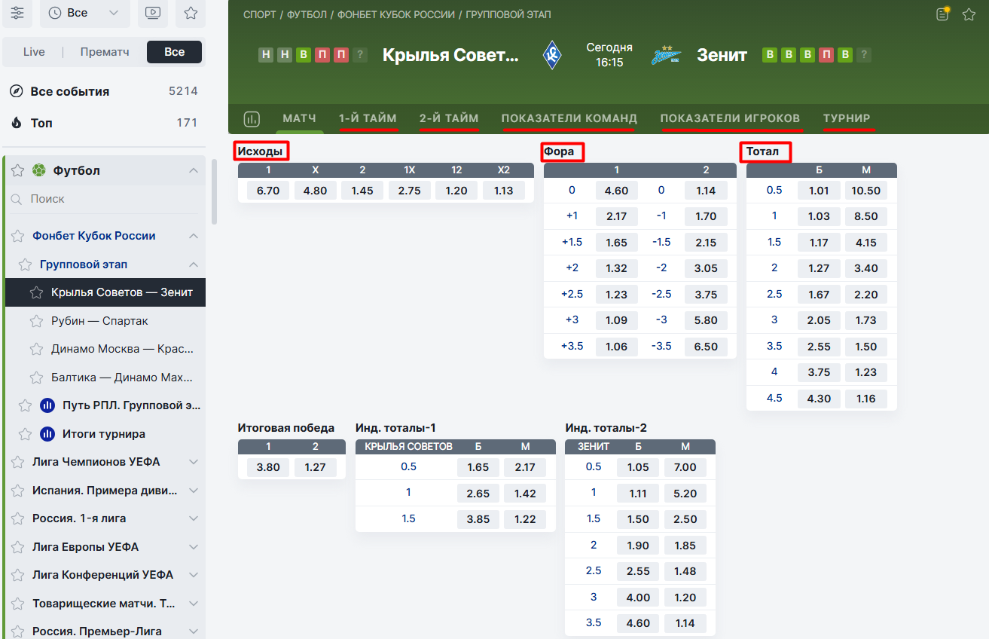Screen dimensions: 989x639
Task: Toggle favorite star for Рубин — Спартак
Action: (36, 321)
